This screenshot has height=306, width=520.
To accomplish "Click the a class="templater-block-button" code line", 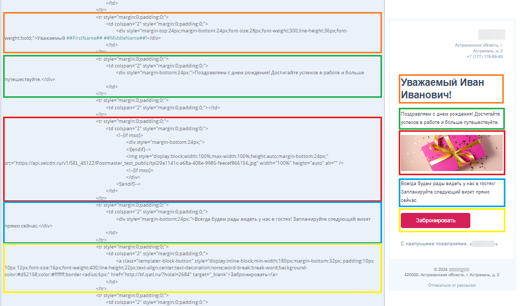I will point(245,261).
